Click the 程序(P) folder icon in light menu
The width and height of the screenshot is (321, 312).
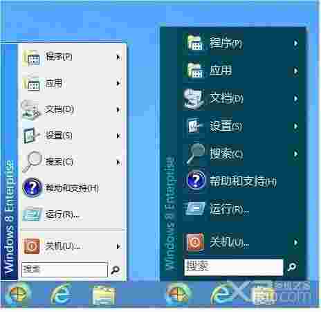(x=32, y=58)
